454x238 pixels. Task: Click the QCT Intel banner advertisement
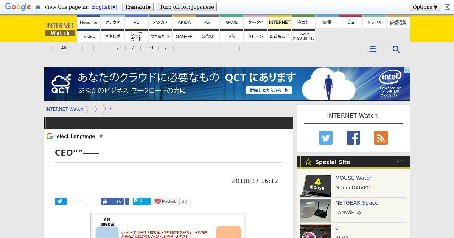227,84
